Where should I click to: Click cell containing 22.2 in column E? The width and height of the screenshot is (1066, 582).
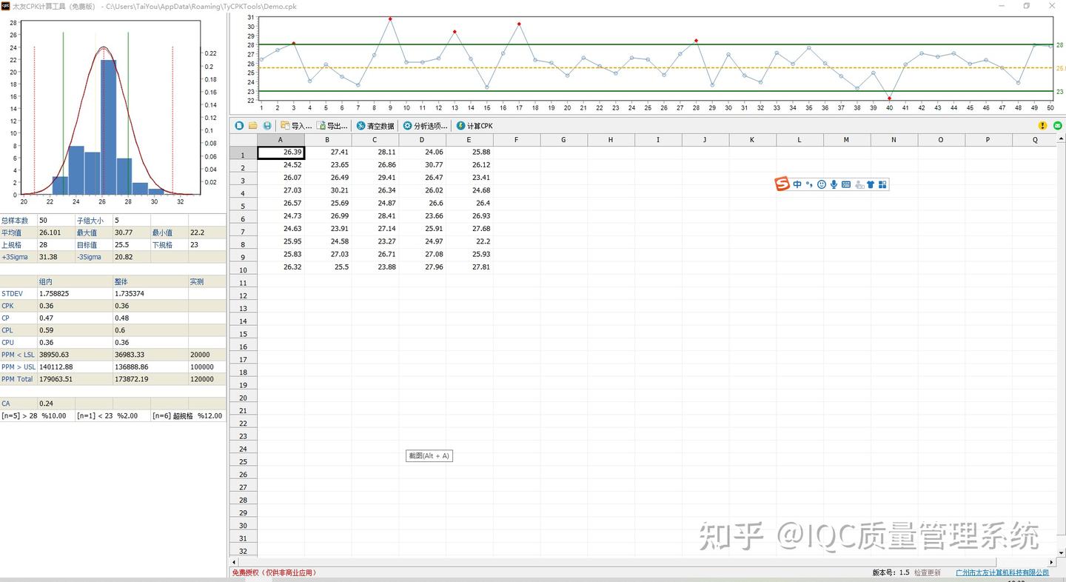click(x=469, y=241)
